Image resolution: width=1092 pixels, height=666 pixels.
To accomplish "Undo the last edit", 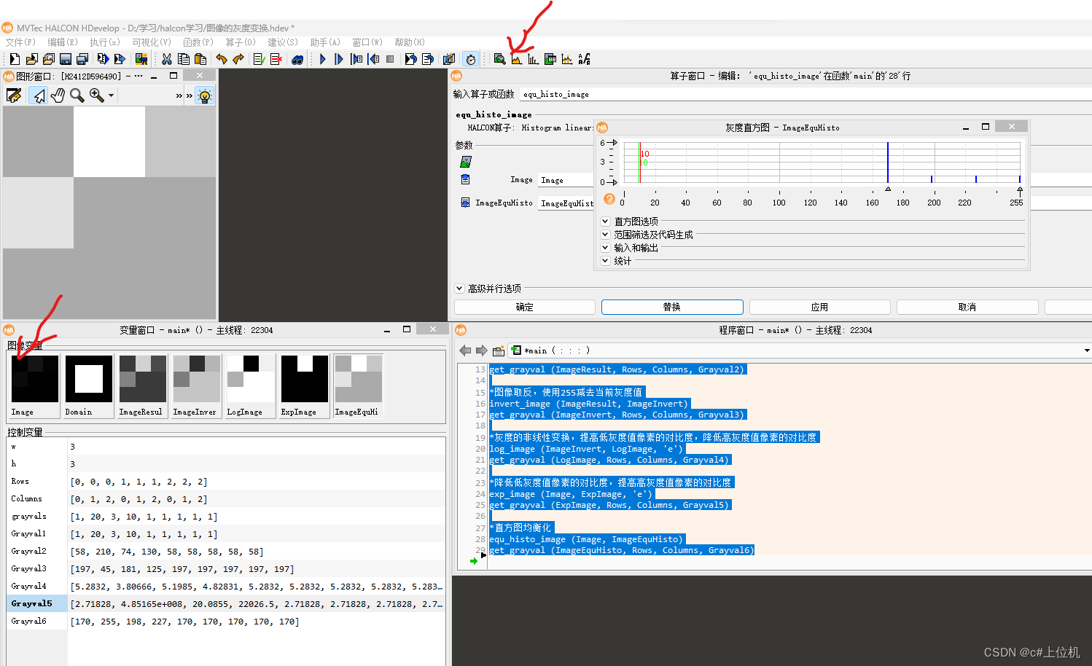I will tap(222, 59).
